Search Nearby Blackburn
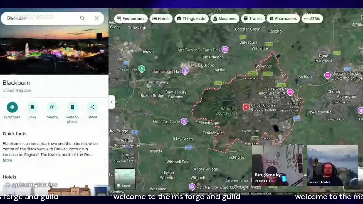 click(52, 110)
